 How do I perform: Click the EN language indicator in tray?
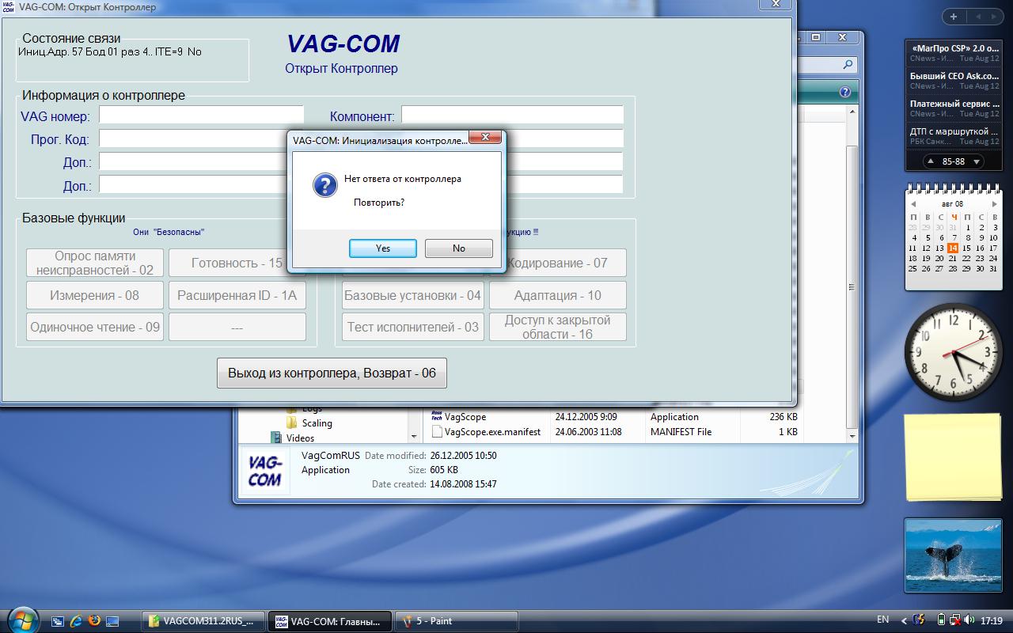883,620
